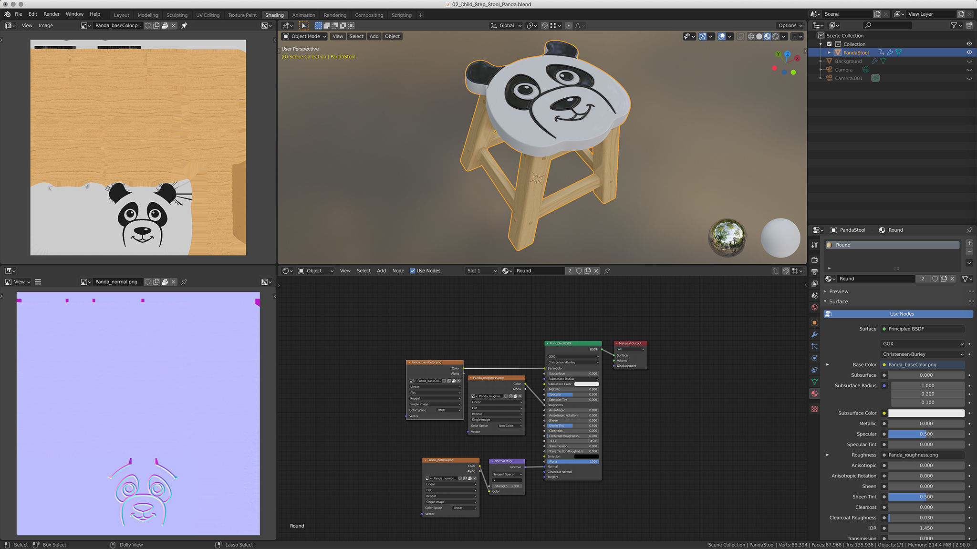Screen dimensions: 977x549
Task: Expand the Preview panel
Action: point(838,291)
